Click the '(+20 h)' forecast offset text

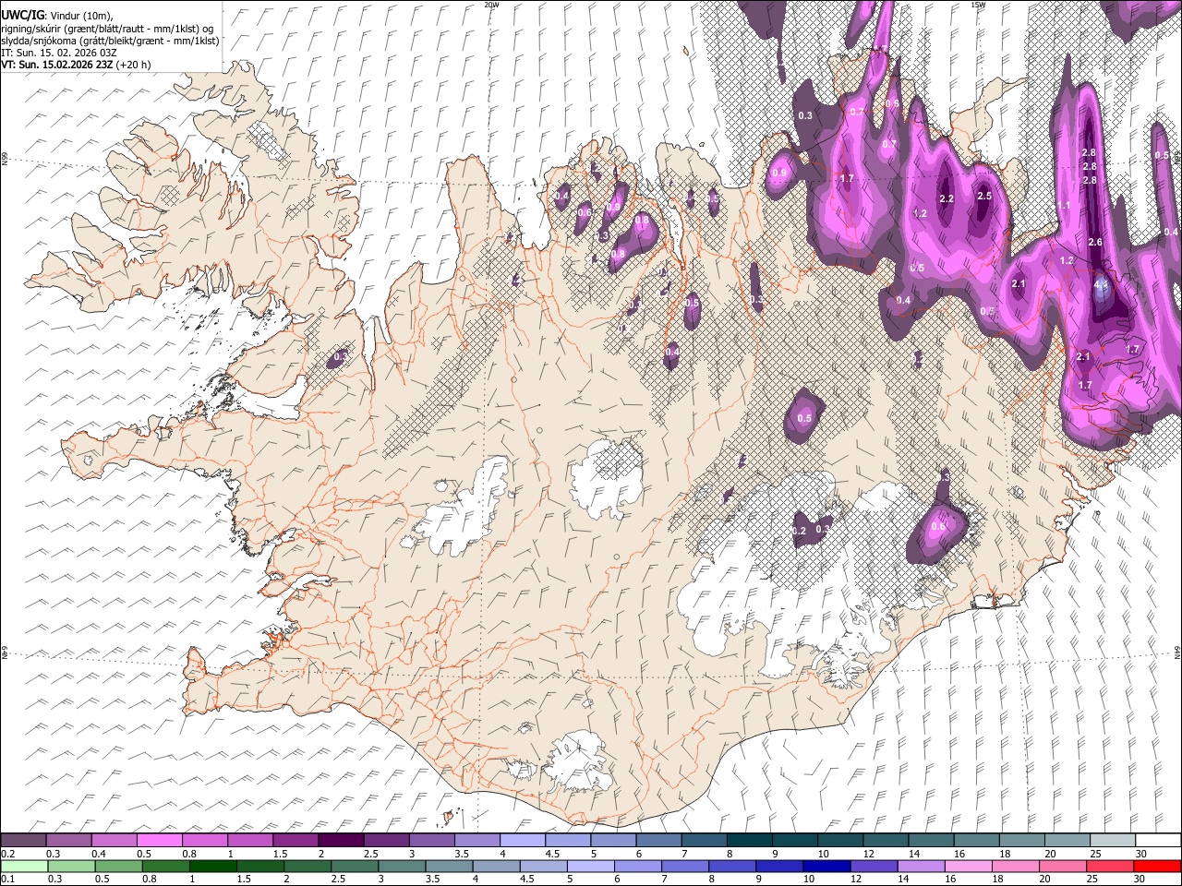(134, 65)
